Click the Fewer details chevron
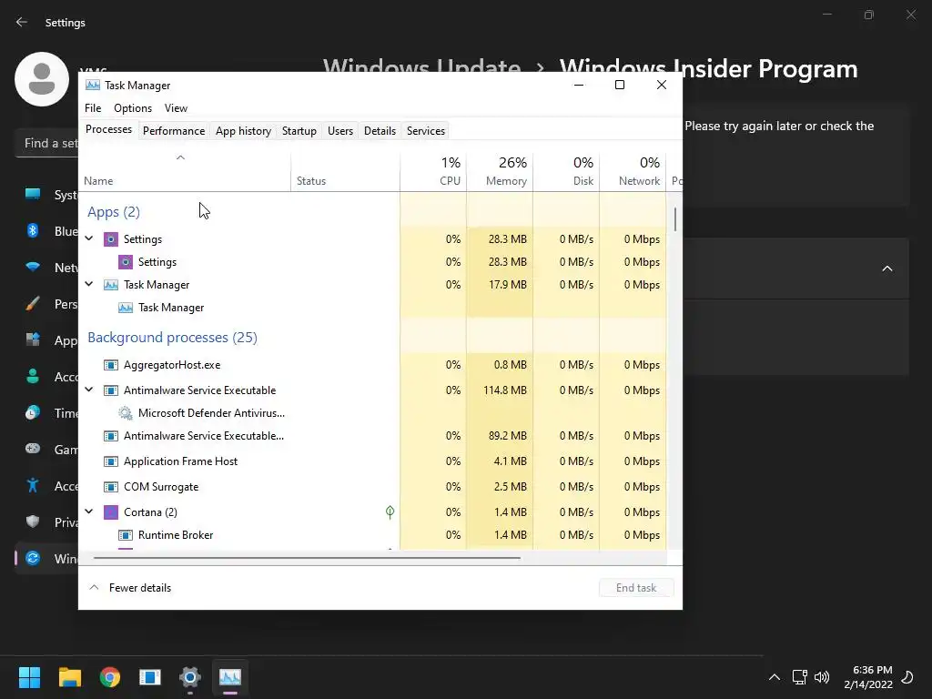Image resolution: width=932 pixels, height=699 pixels. point(94,587)
